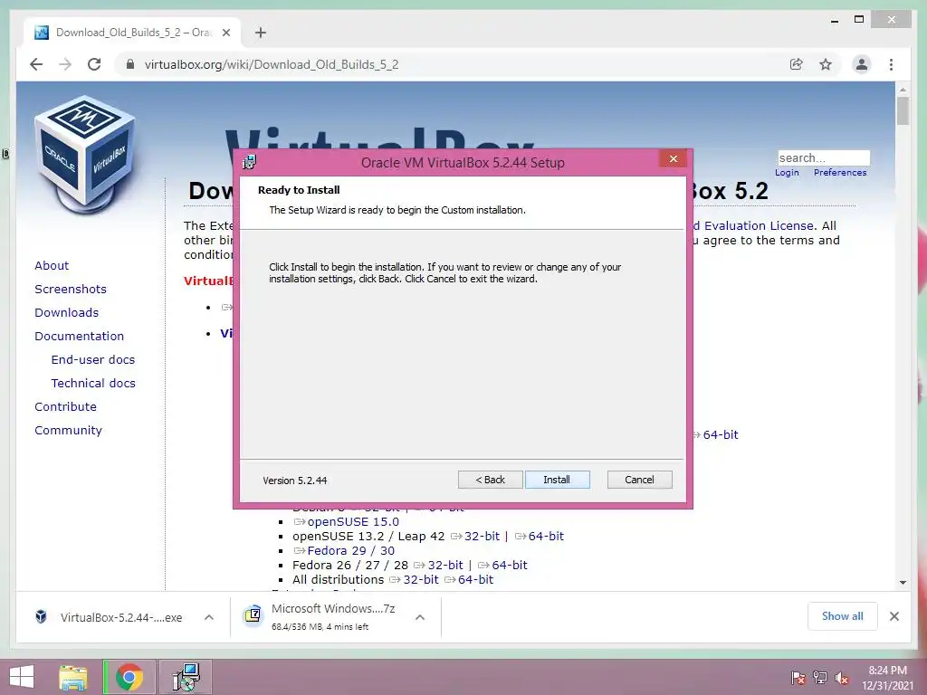The width and height of the screenshot is (927, 695).
Task: Click the Install button in Setup wizard
Action: pyautogui.click(x=557, y=480)
